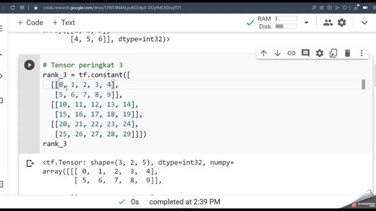Bookmark page with heart icon
The image size is (376, 211).
click(x=345, y=8)
